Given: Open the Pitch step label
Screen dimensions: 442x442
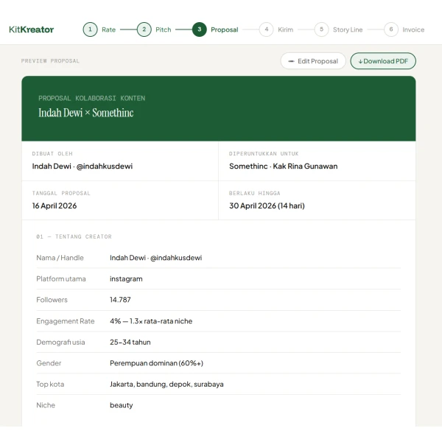Looking at the screenshot, I should pos(164,29).
